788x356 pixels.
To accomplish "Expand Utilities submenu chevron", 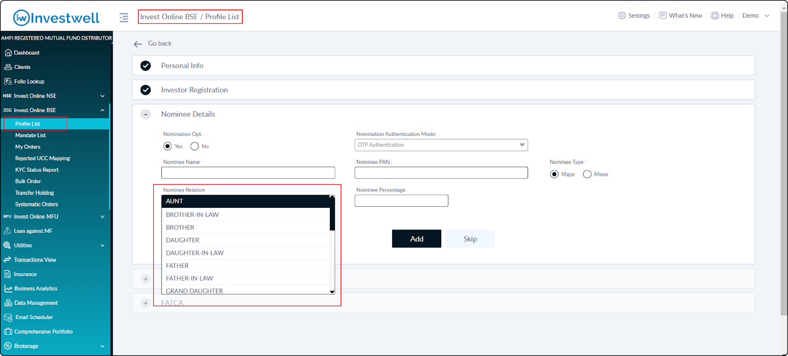I will pos(102,245).
